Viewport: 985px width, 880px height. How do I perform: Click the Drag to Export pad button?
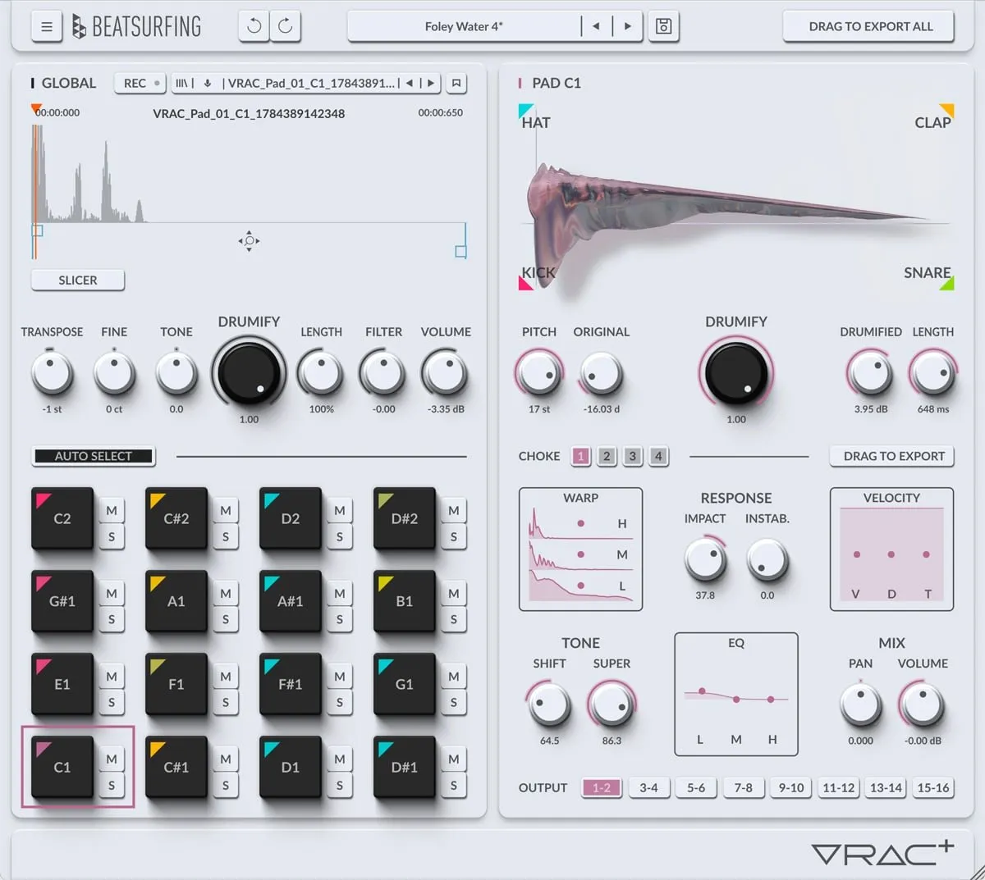[x=894, y=456]
